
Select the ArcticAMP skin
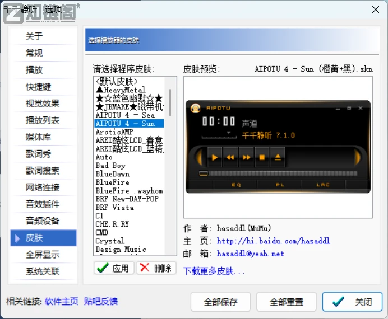129,132
